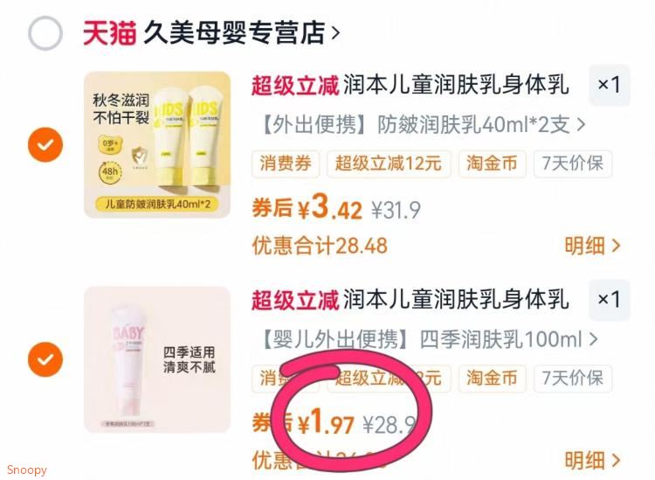655x480 pixels.
Task: Open the yellow KIDS lotion product image
Action: coord(157,144)
